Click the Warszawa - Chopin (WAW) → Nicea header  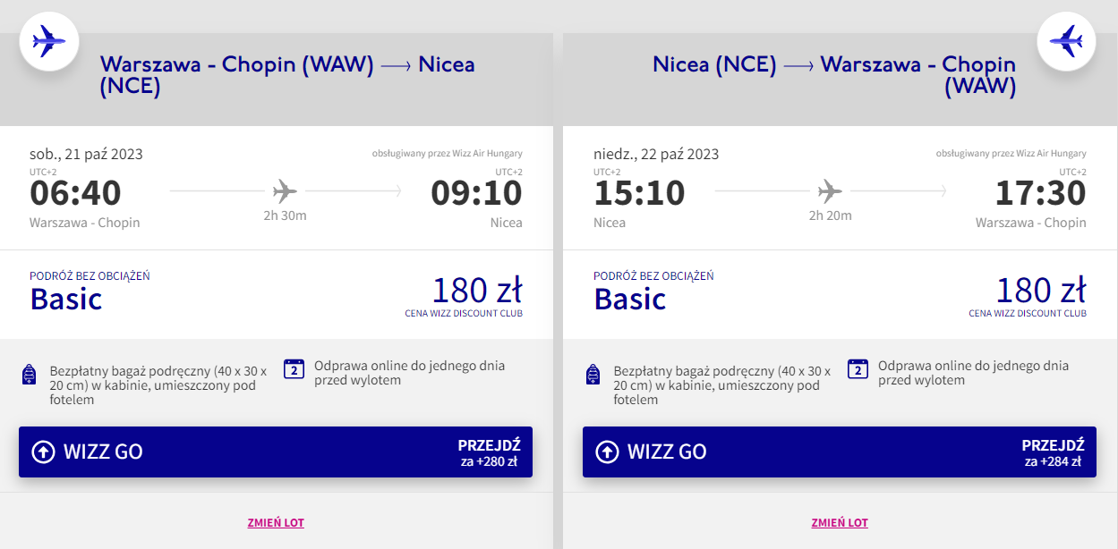tap(286, 75)
